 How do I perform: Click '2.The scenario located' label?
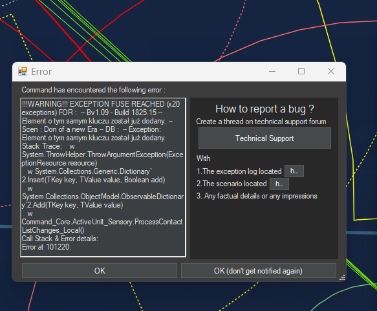(232, 184)
